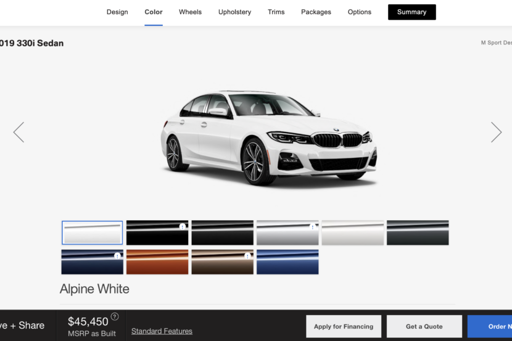Click info badge on dark navy blue swatch
The height and width of the screenshot is (341, 512).
117,256
